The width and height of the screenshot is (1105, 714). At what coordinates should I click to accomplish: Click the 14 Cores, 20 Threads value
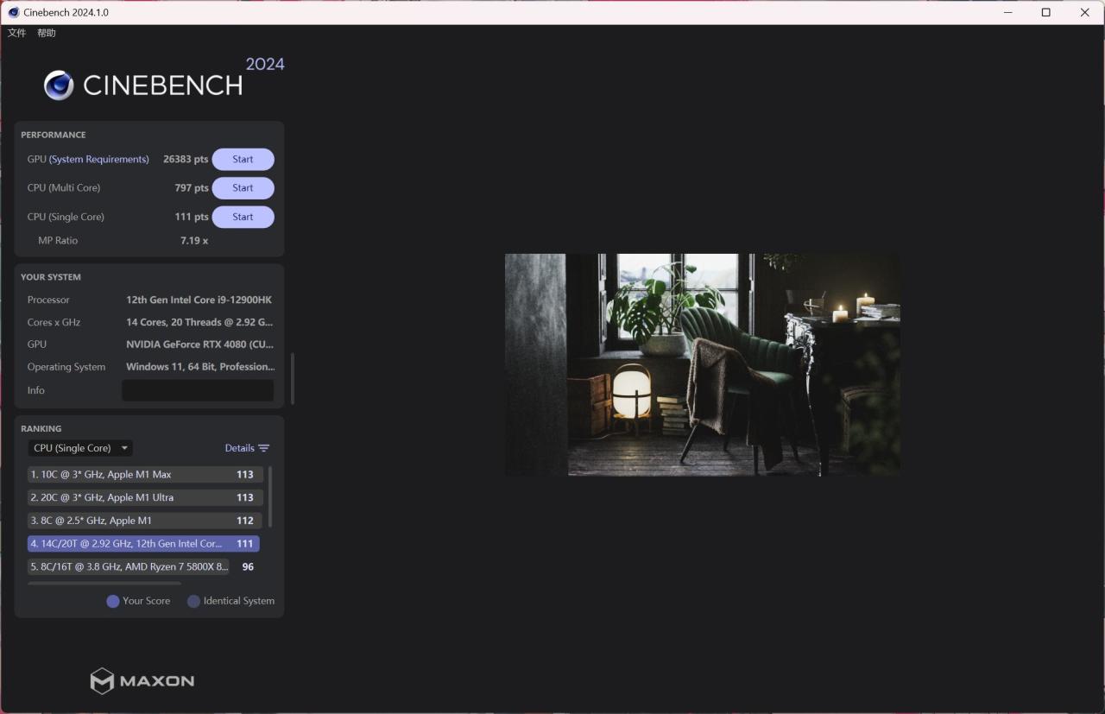pos(199,322)
